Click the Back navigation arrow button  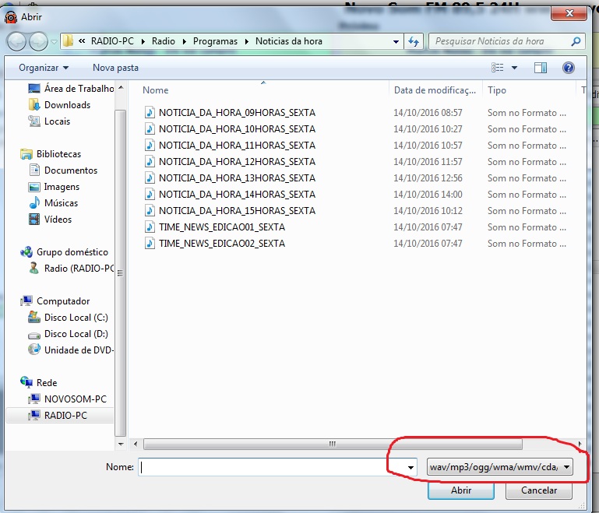[16, 41]
